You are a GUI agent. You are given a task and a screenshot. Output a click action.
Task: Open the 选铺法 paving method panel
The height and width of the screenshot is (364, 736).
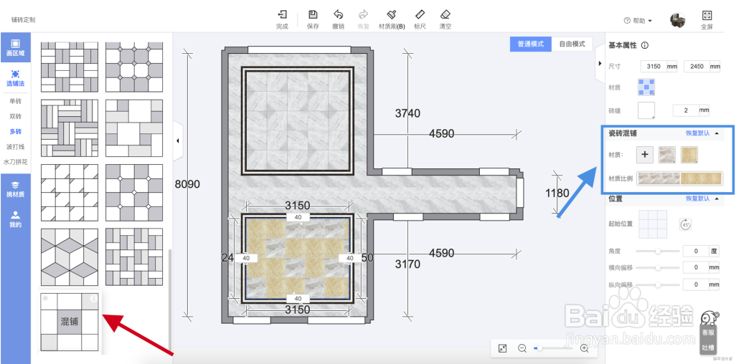coord(15,78)
